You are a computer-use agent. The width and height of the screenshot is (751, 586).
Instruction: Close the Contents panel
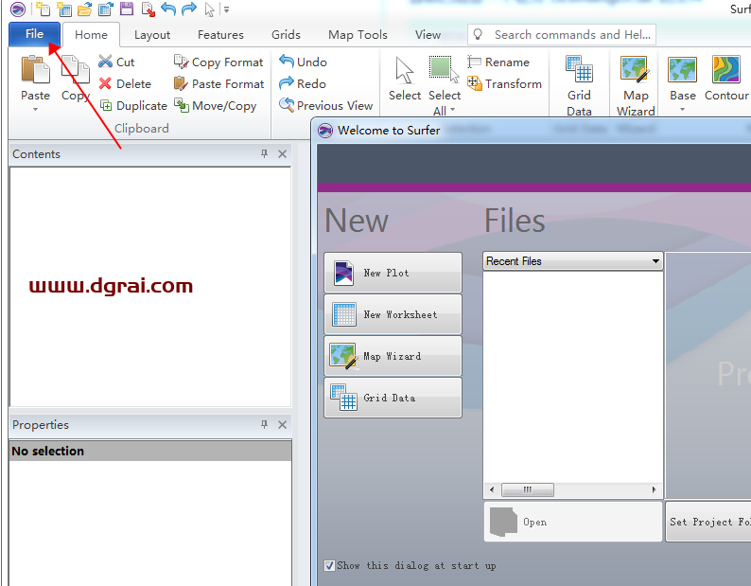pos(283,154)
